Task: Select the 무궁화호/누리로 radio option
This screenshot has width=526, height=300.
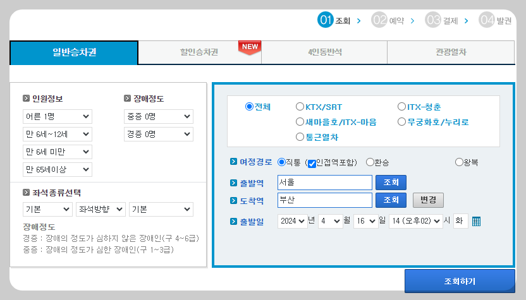Action: tap(401, 122)
